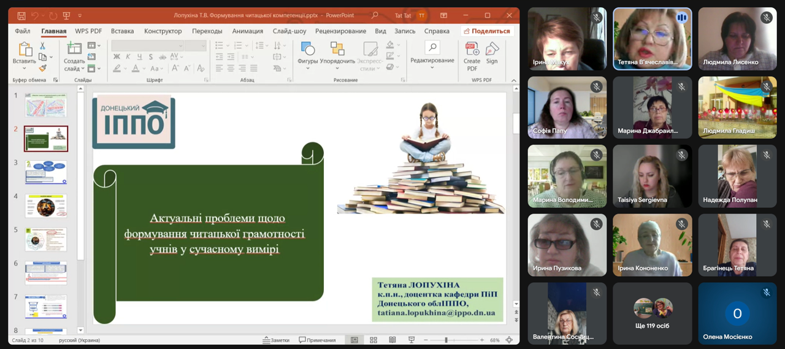The image size is (785, 349).
Task: Click the Create PDF icon
Action: 472,49
